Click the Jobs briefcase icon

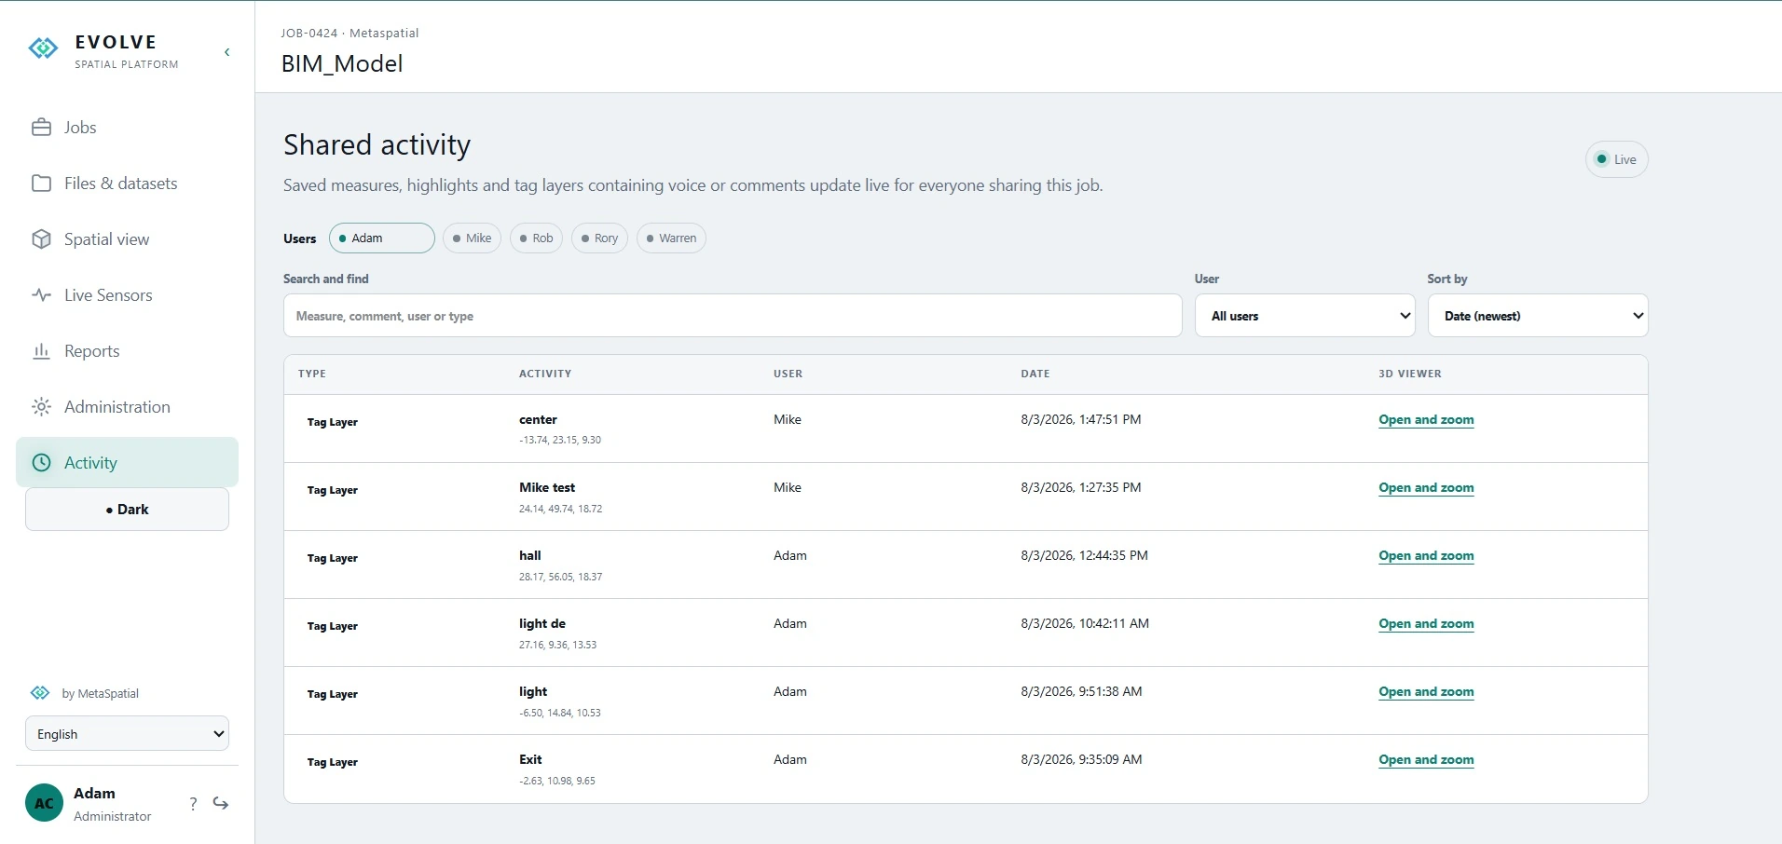[x=41, y=128]
